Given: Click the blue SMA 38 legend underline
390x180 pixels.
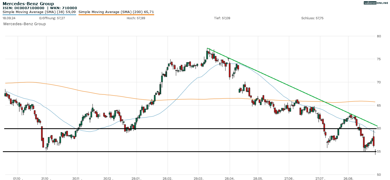Looking at the screenshot, I should (39, 15).
